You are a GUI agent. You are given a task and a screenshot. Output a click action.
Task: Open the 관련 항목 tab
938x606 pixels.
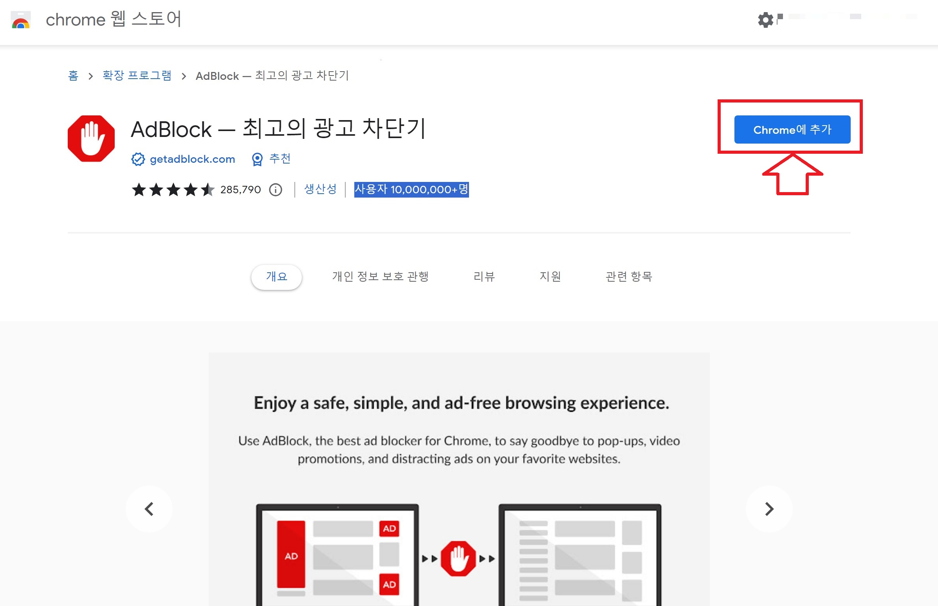628,277
